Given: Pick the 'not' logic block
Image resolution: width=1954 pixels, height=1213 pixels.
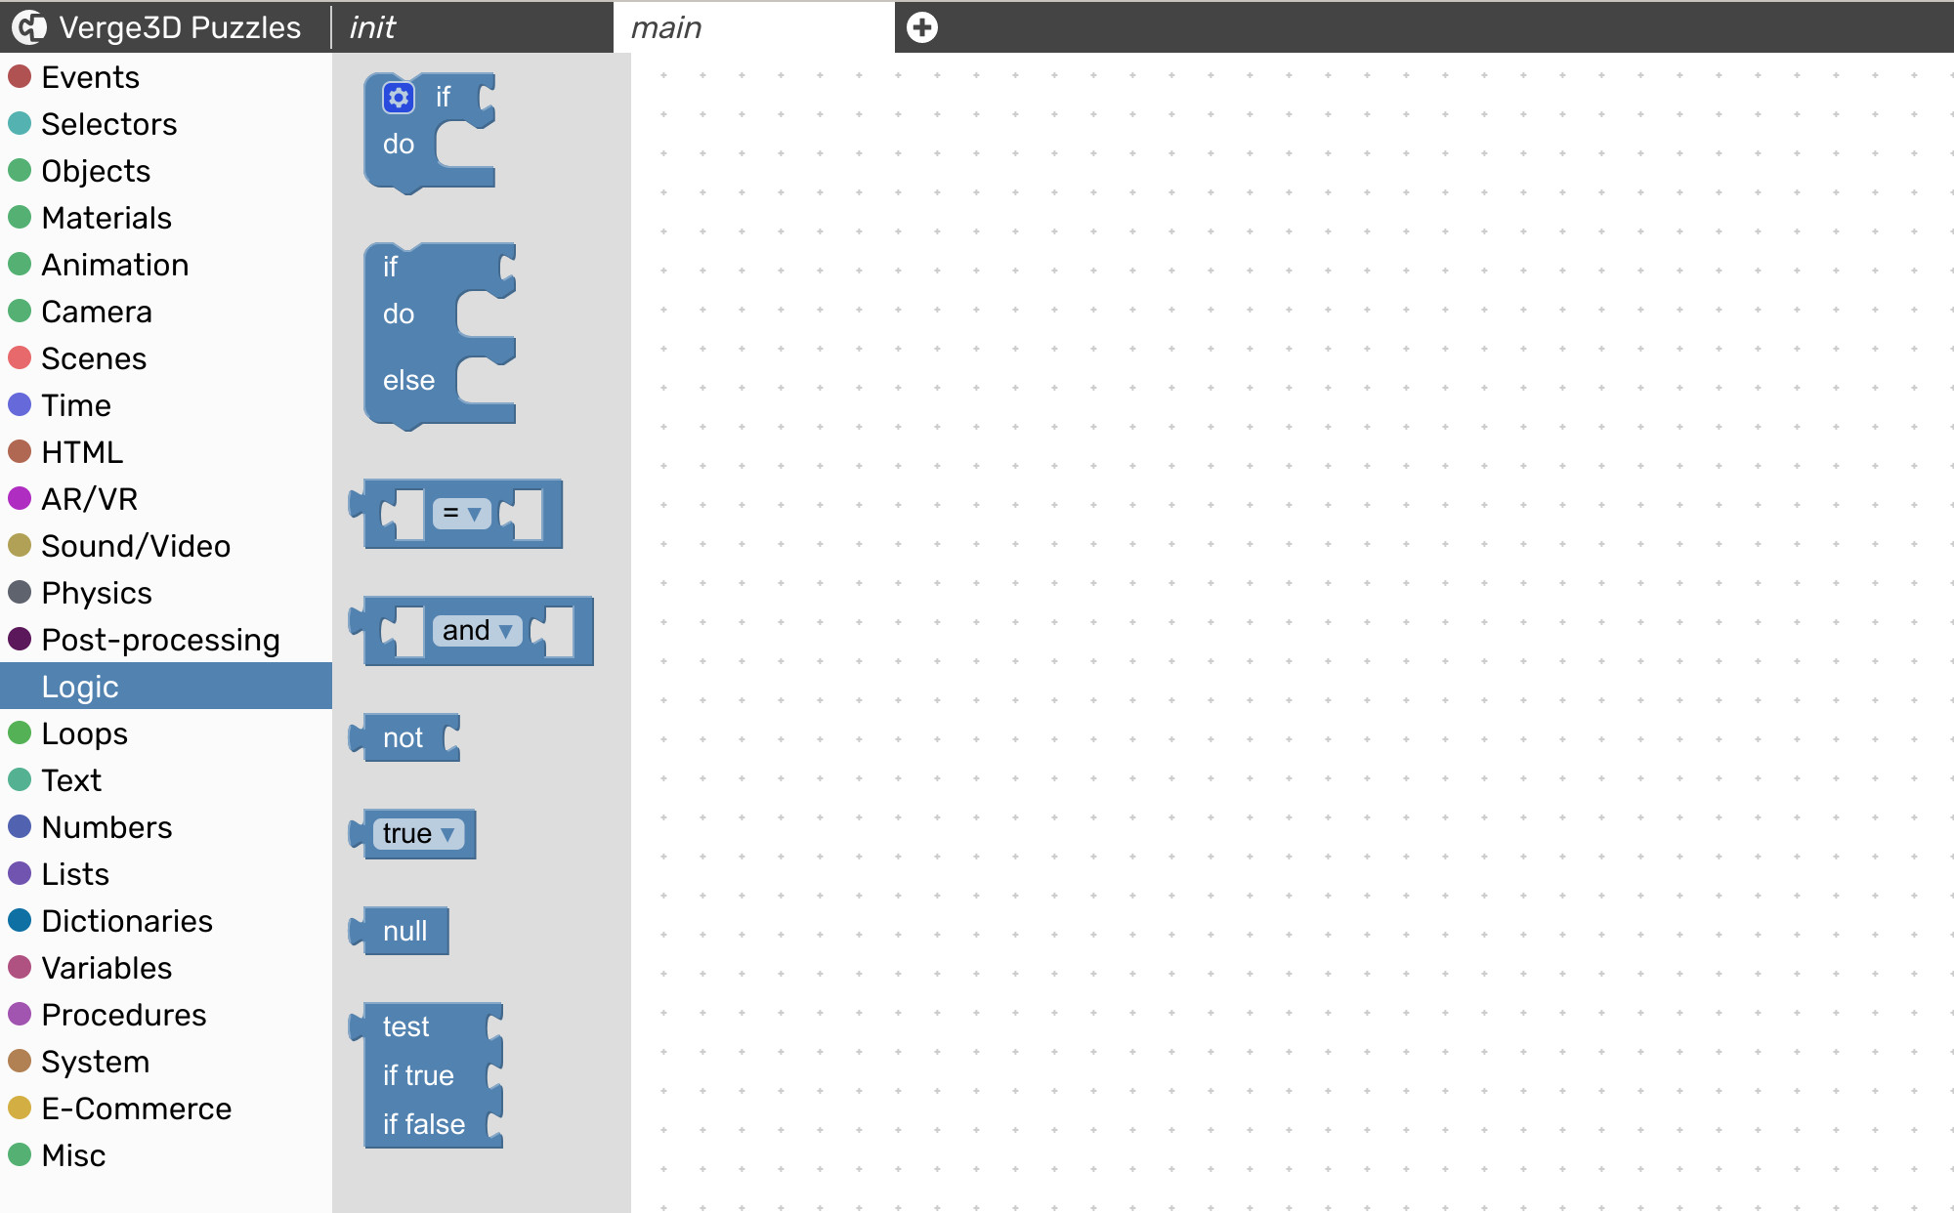Looking at the screenshot, I should point(404,737).
